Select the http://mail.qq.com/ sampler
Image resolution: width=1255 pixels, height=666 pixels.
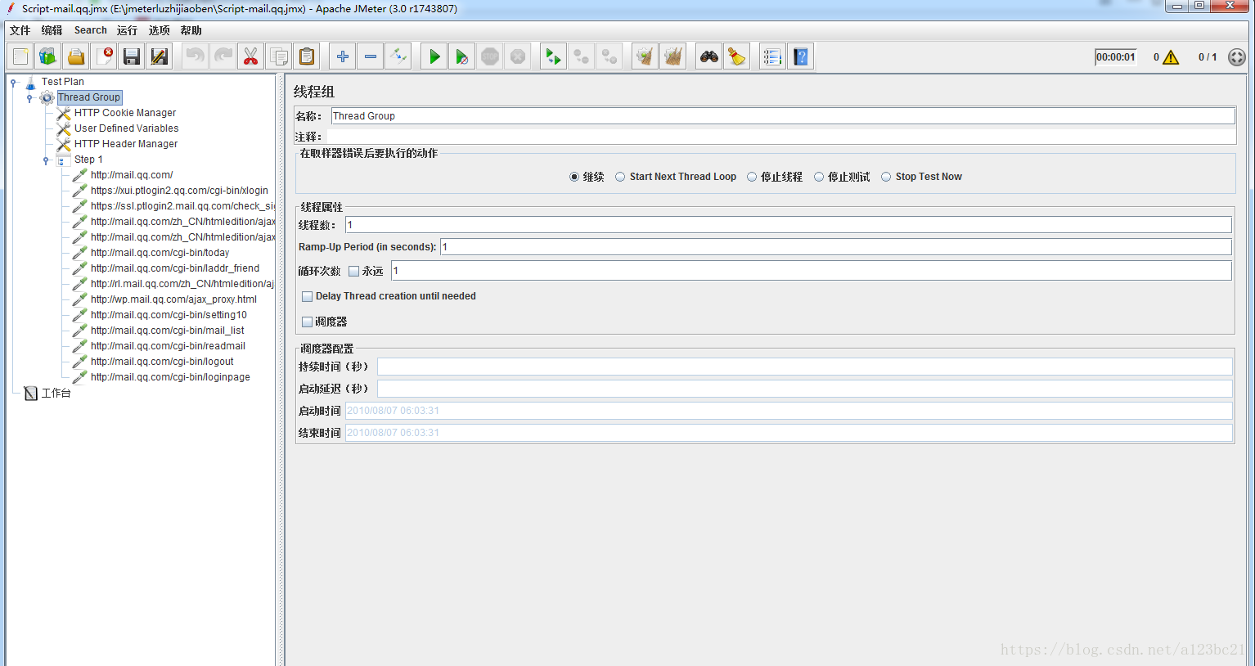(132, 175)
